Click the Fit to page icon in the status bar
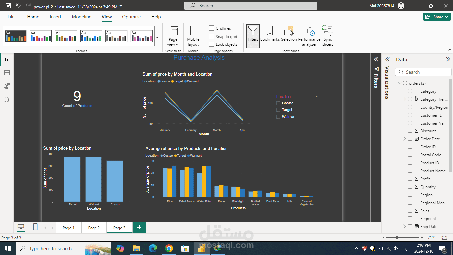 [444, 238]
